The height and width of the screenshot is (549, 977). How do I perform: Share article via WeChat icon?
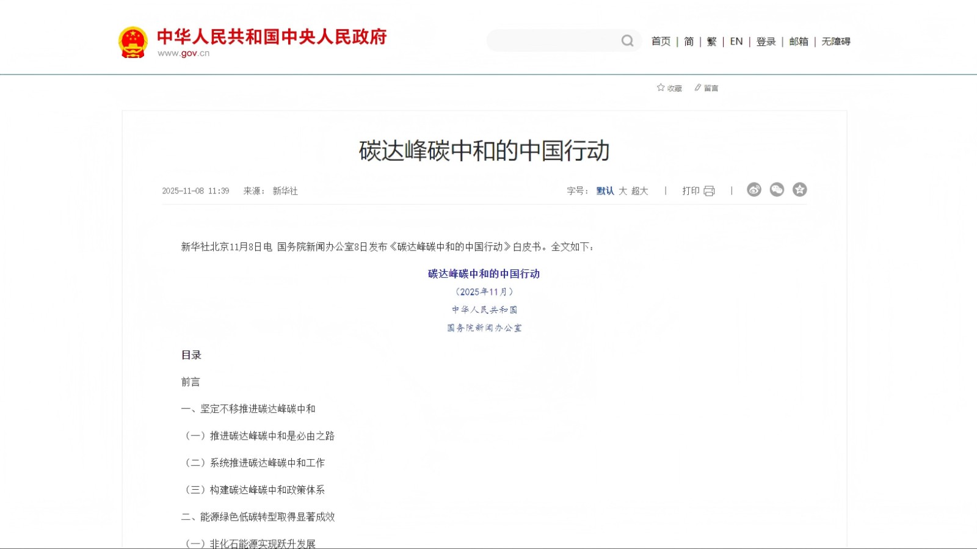(x=777, y=190)
